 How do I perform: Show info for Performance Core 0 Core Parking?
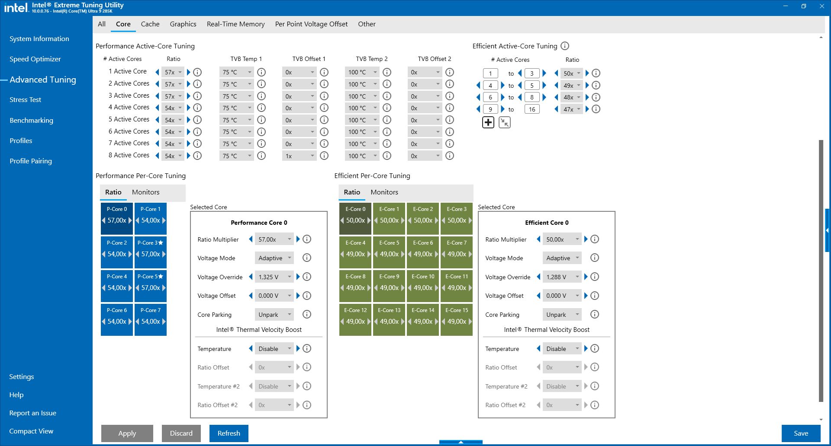coord(307,315)
